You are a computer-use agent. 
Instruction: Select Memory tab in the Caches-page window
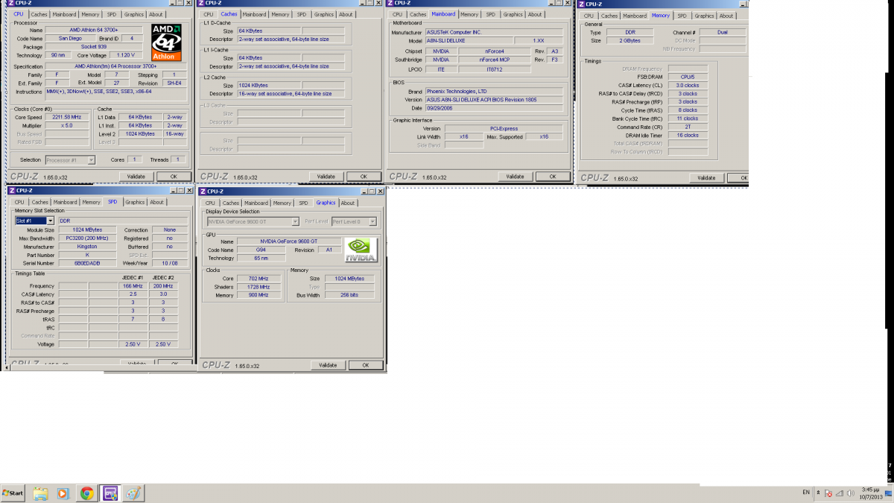(x=280, y=14)
